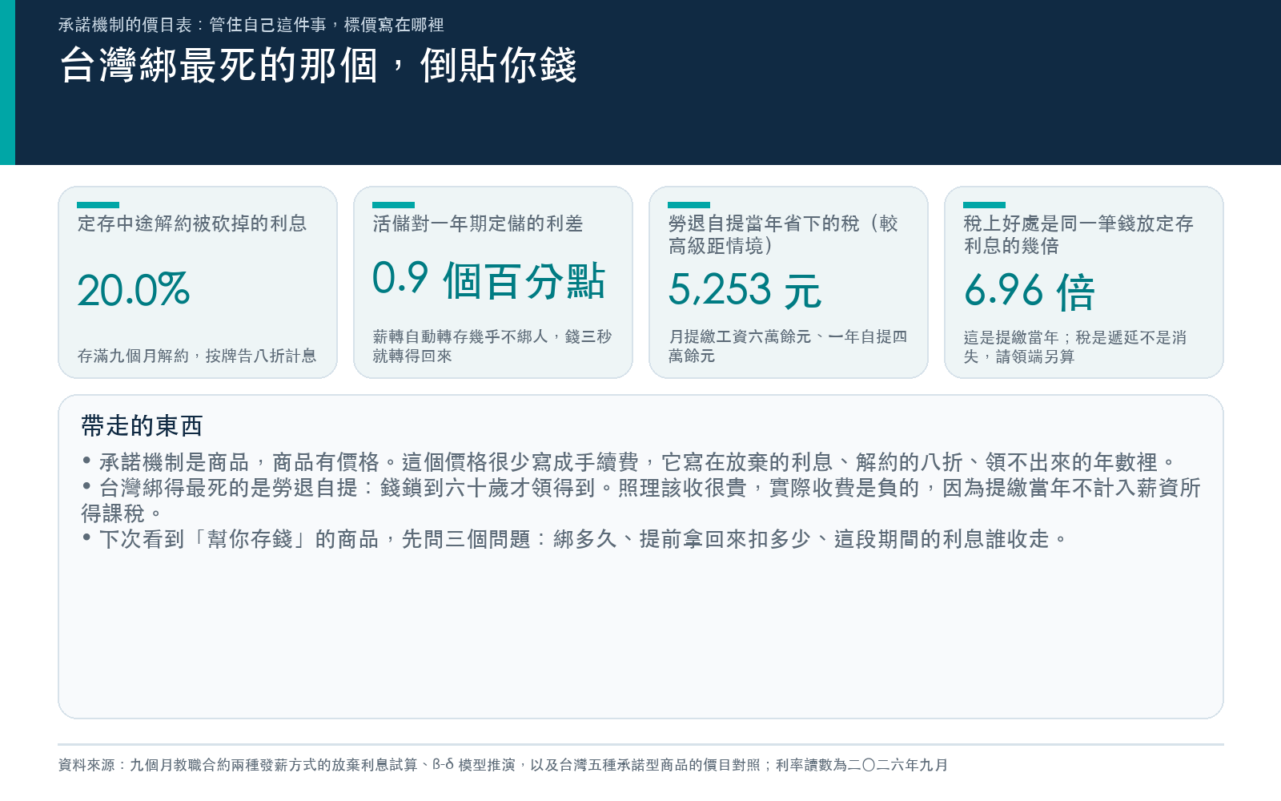Select the 20.0% figure
The height and width of the screenshot is (801, 1281).
point(134,289)
